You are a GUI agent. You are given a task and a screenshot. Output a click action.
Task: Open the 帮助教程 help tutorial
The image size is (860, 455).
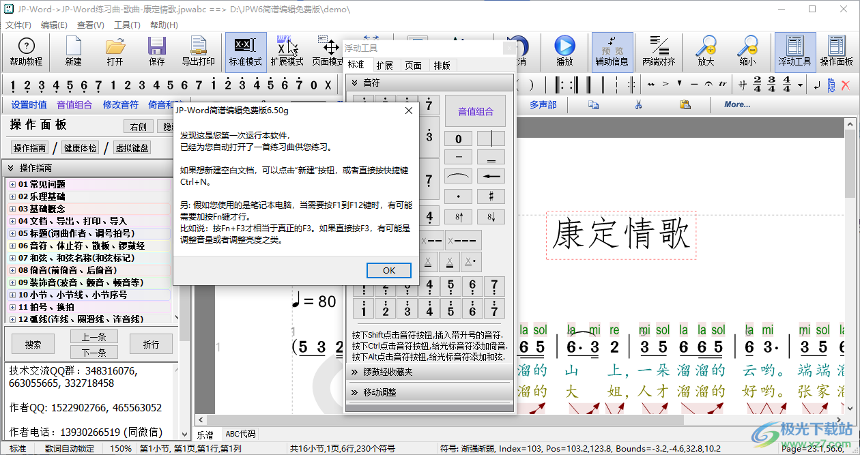(x=26, y=52)
